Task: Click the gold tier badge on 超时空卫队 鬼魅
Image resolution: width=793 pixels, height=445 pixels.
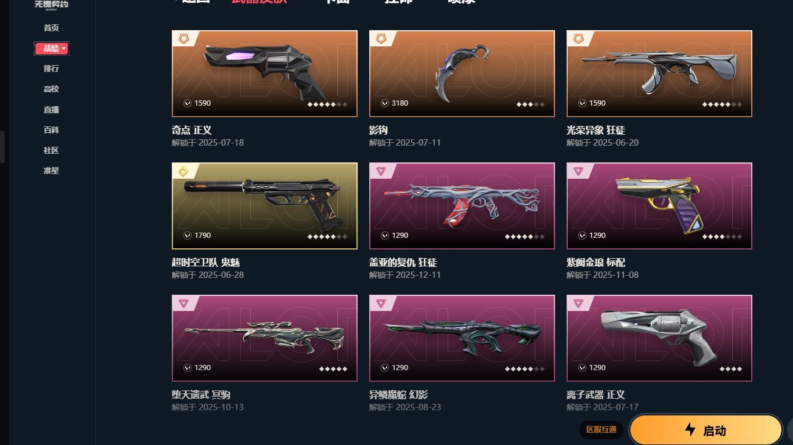Action: click(183, 171)
